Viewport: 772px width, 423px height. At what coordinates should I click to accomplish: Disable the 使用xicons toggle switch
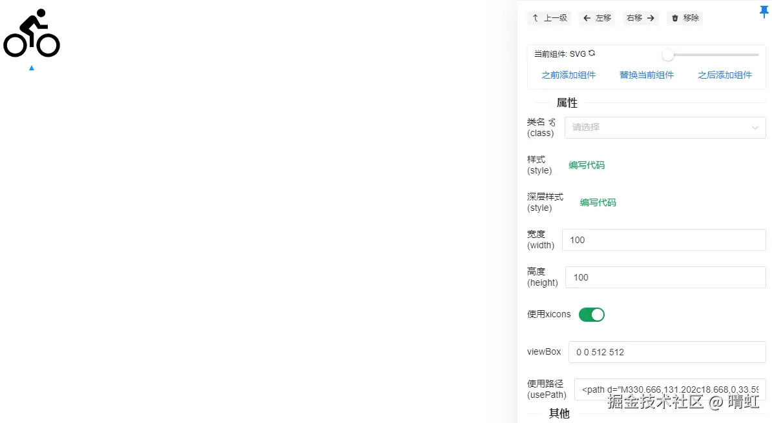click(x=591, y=314)
